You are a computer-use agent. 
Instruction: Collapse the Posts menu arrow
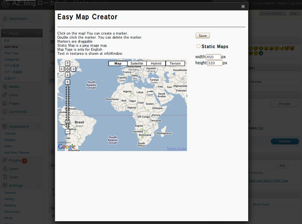[x=39, y=33]
